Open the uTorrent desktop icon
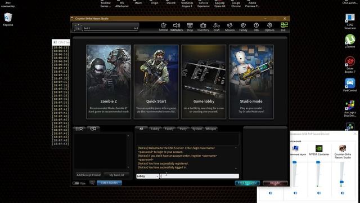The image size is (360, 203). coord(350,41)
